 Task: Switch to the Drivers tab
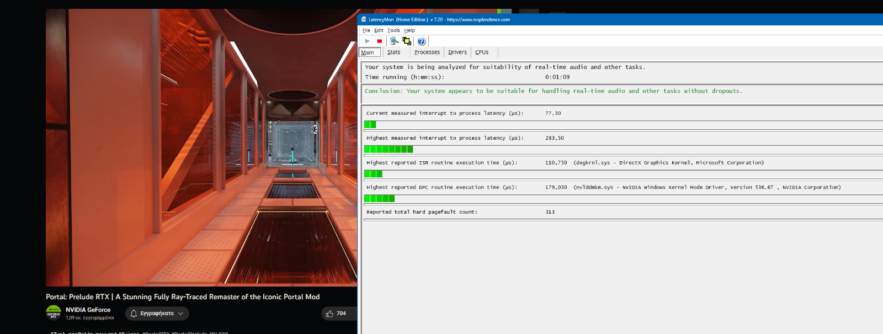point(458,52)
